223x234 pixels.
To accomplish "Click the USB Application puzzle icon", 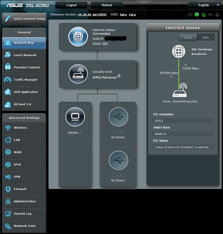I will click(8, 92).
